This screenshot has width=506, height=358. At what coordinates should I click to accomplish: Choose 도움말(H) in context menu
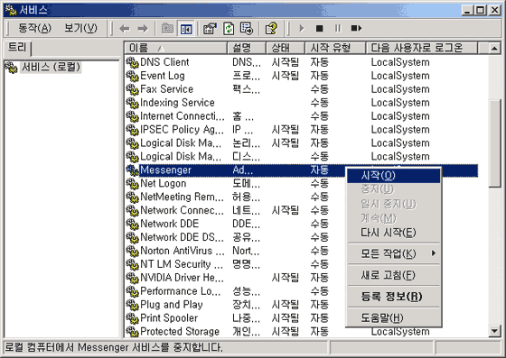pos(394,318)
